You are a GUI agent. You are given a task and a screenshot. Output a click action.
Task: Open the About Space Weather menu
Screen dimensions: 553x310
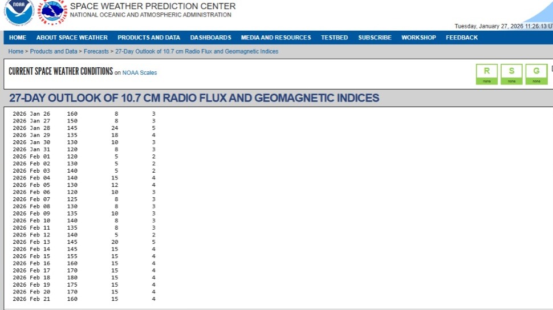pos(72,38)
